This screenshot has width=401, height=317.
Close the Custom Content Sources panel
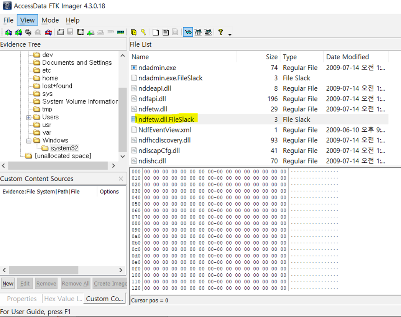click(x=121, y=178)
